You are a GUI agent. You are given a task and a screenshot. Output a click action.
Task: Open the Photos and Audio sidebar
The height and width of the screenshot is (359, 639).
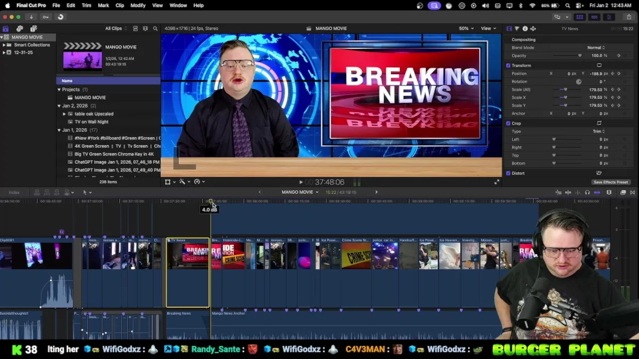click(19, 28)
